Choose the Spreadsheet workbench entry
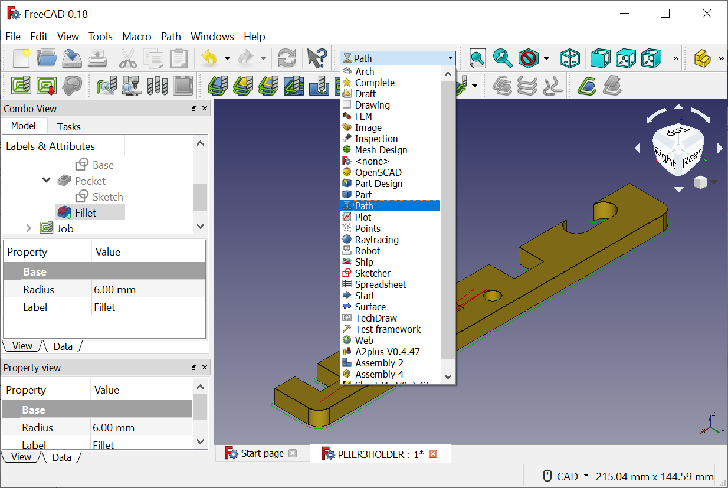The width and height of the screenshot is (728, 488). (381, 284)
